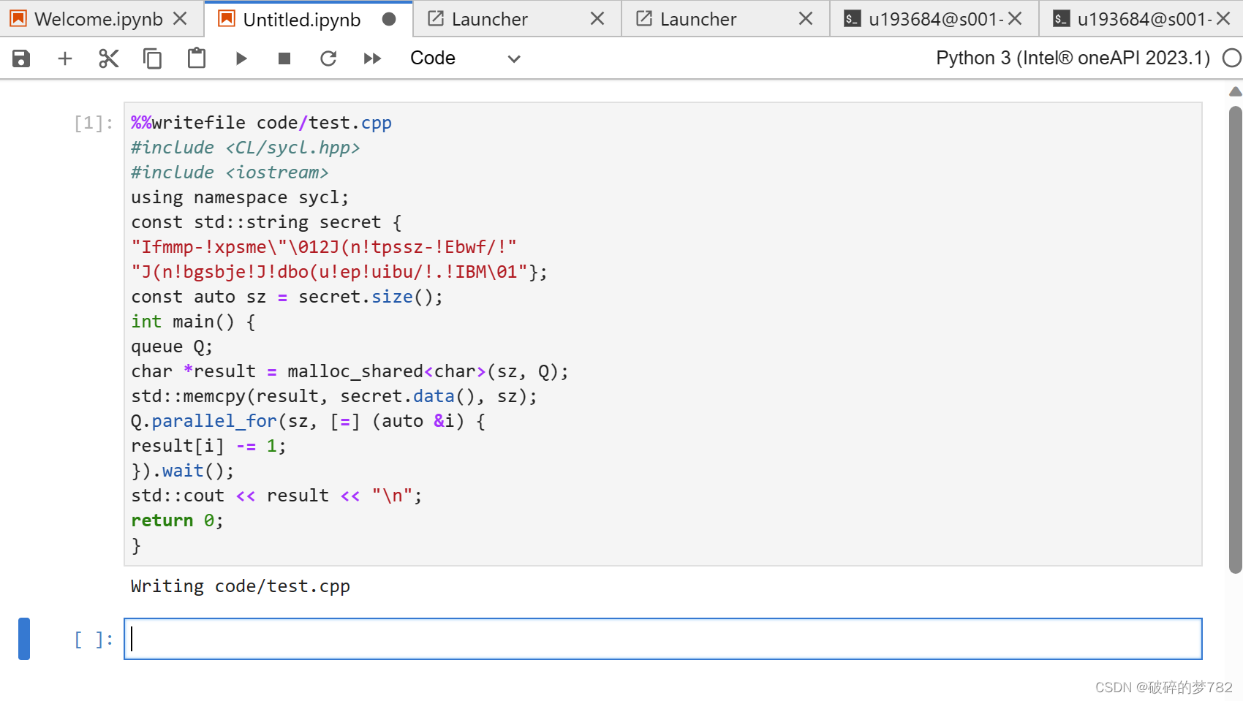Restart the kernel
The height and width of the screenshot is (701, 1243).
[x=328, y=58]
